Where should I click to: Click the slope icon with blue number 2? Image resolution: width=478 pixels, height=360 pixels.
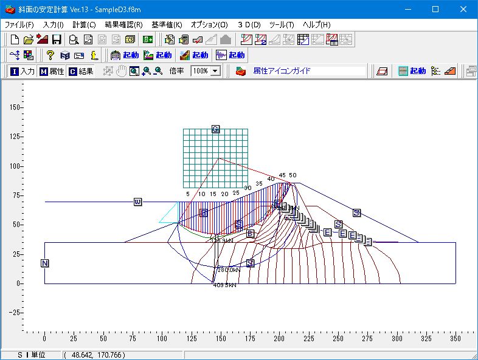tap(261, 39)
